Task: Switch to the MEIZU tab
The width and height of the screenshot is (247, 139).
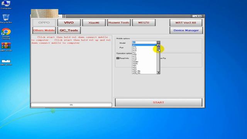Action: click(x=144, y=22)
